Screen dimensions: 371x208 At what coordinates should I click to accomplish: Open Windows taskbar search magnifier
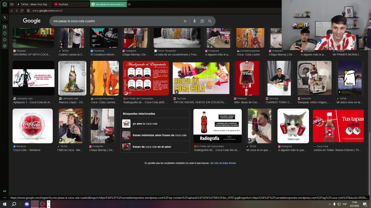(14, 204)
